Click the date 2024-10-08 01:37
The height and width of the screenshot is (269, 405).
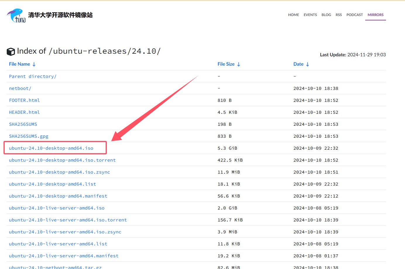click(x=316, y=256)
